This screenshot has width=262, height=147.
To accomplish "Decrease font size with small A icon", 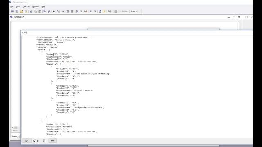I will (x=38, y=141).
